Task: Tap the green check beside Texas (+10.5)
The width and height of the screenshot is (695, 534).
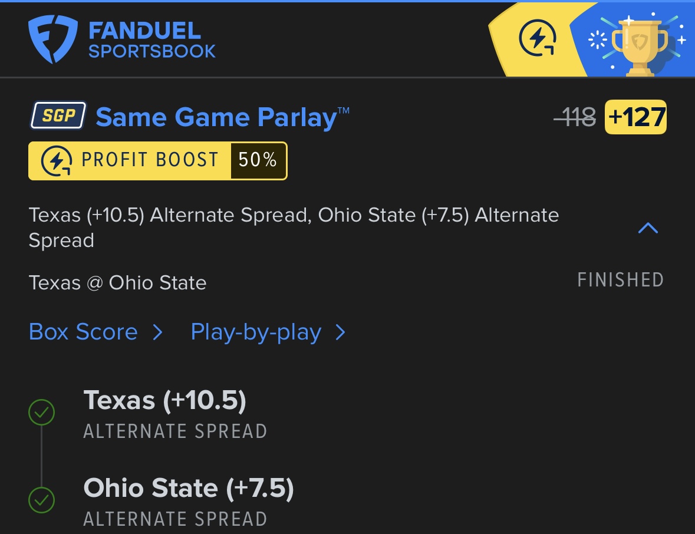Action: tap(41, 413)
